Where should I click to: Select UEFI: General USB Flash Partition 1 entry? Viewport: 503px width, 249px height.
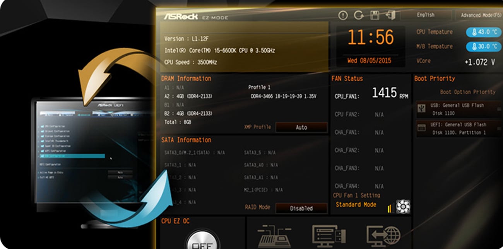point(459,128)
